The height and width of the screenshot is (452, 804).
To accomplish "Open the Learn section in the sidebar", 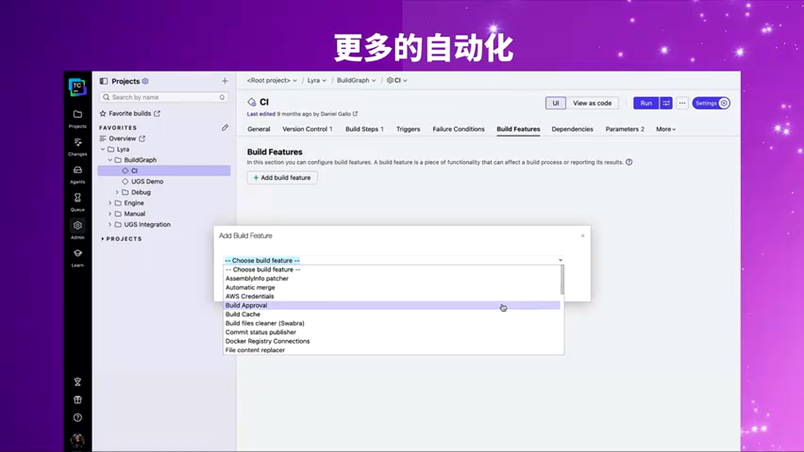I will pos(77,254).
